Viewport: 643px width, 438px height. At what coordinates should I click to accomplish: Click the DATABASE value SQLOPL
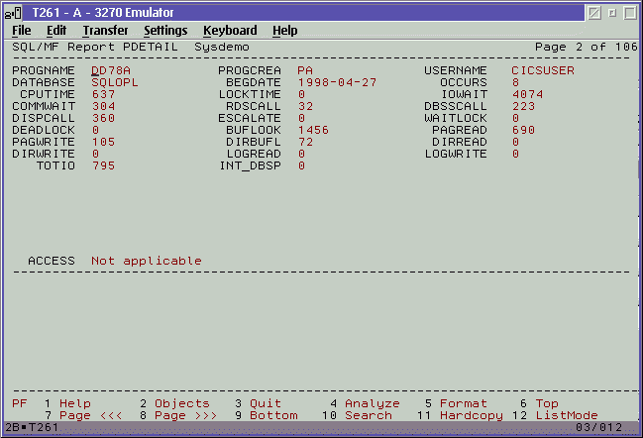(x=114, y=82)
